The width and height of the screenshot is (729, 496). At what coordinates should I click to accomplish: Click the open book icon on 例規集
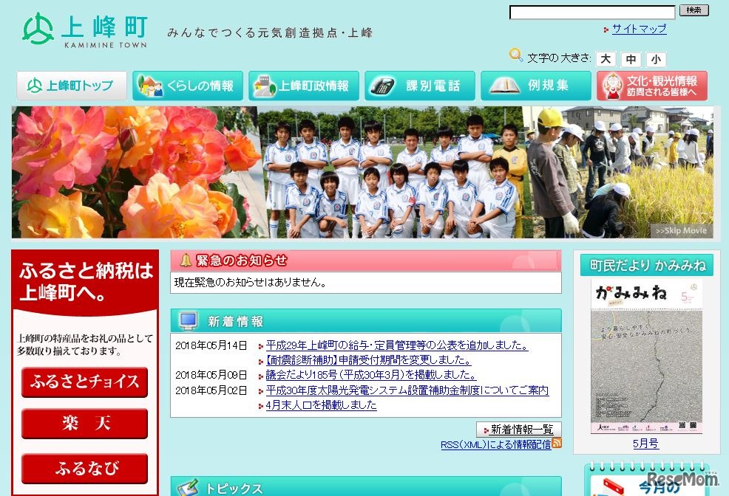tap(504, 86)
